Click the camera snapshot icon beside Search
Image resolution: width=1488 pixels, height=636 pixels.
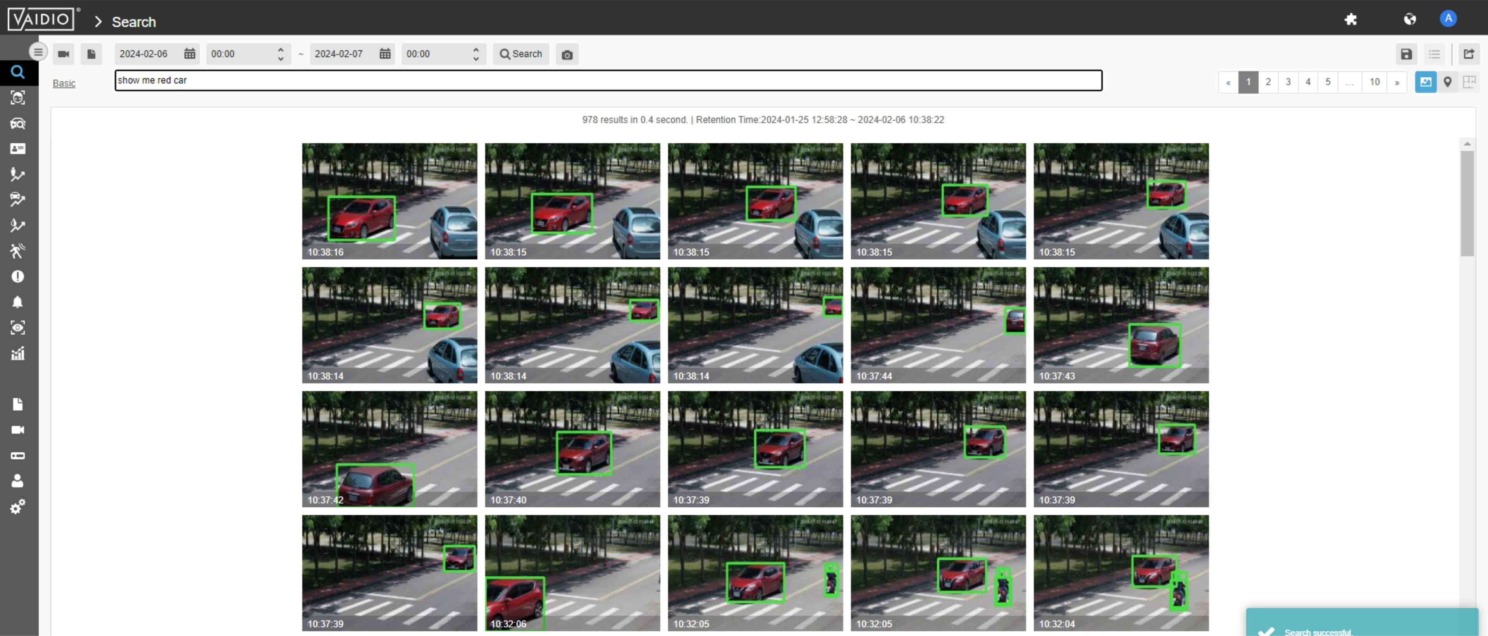(x=567, y=55)
